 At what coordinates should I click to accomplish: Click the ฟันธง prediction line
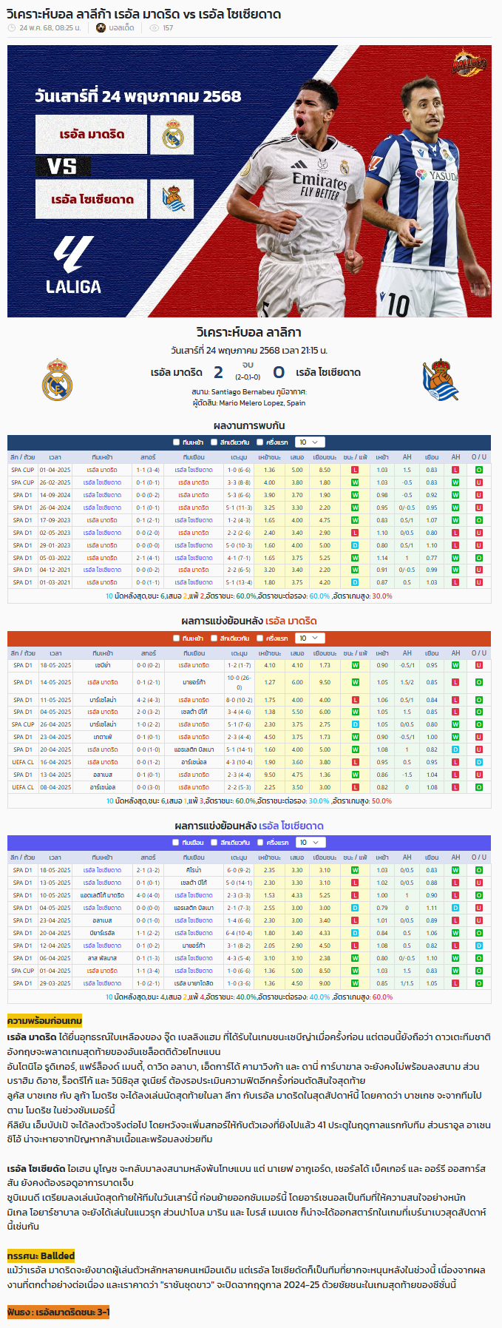(58, 1312)
